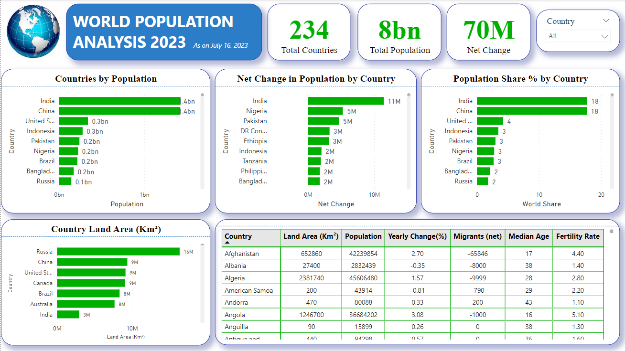Select Russia bar in Country Land Area

coord(118,252)
